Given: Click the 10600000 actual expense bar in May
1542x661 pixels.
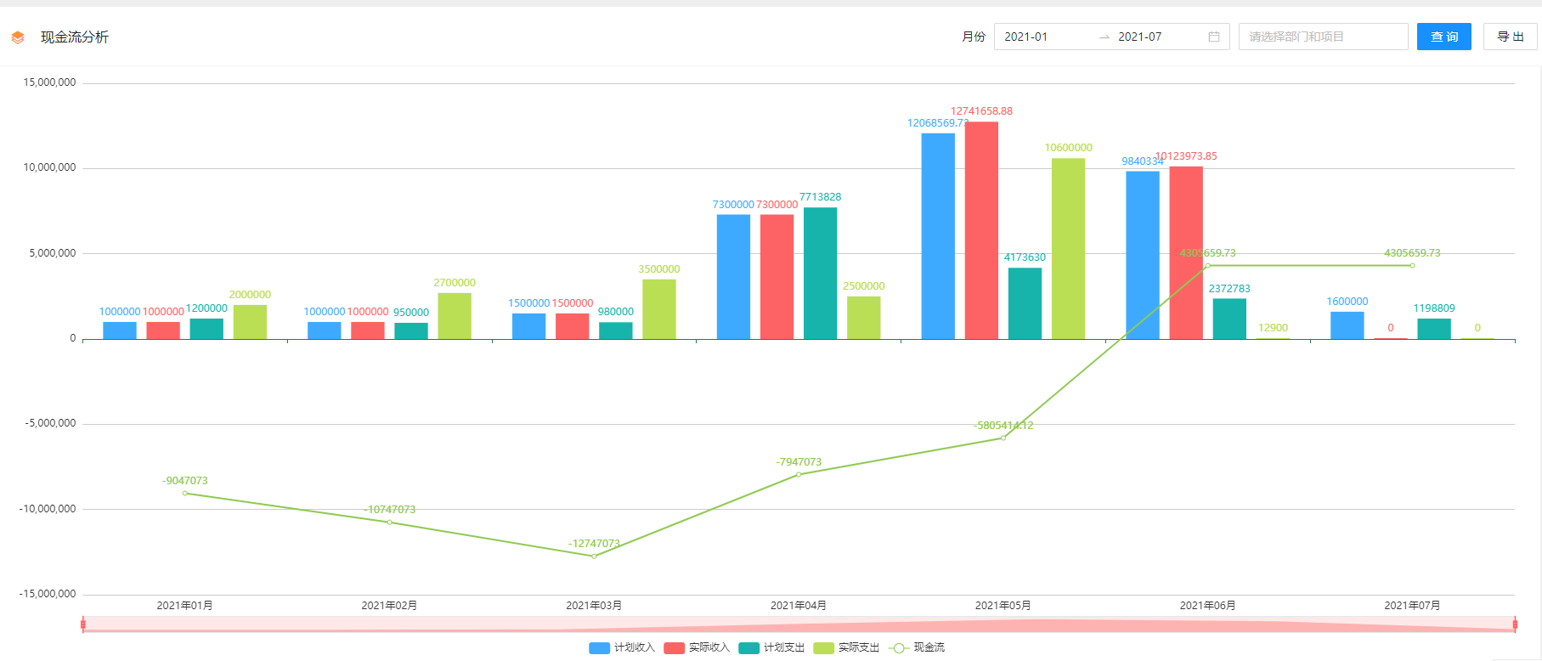Looking at the screenshot, I should (x=1068, y=248).
